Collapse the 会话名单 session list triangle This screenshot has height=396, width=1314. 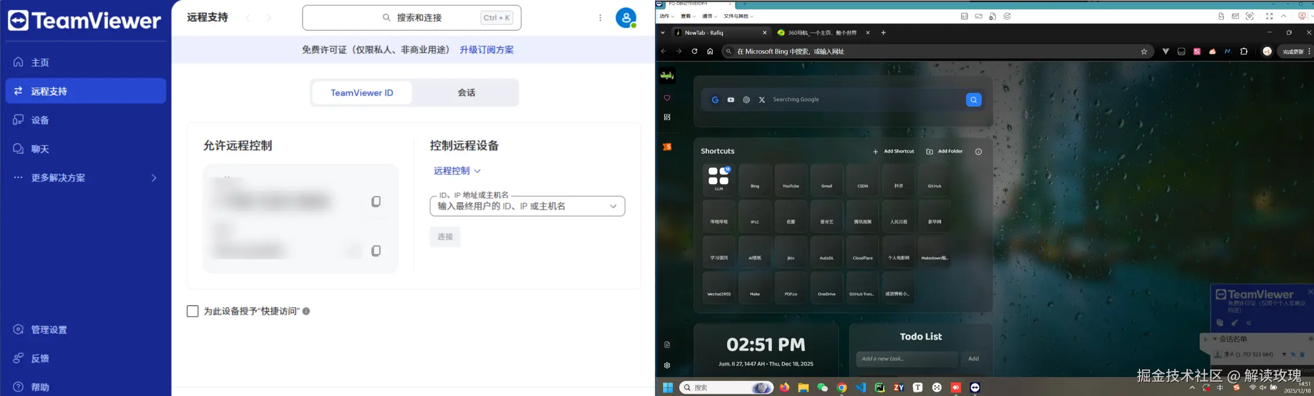coord(1215,339)
